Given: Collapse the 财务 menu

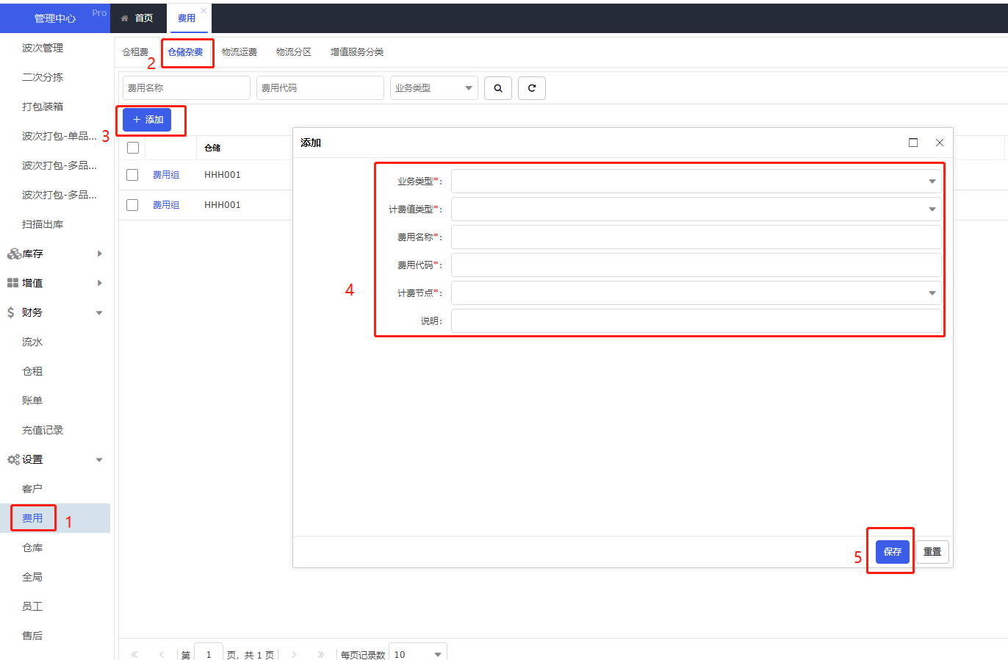Looking at the screenshot, I should click(99, 313).
